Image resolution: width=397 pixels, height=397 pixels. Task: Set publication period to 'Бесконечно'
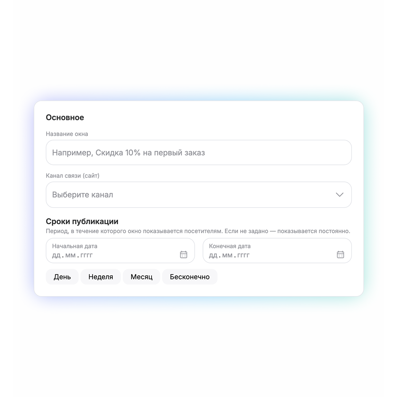(x=190, y=277)
